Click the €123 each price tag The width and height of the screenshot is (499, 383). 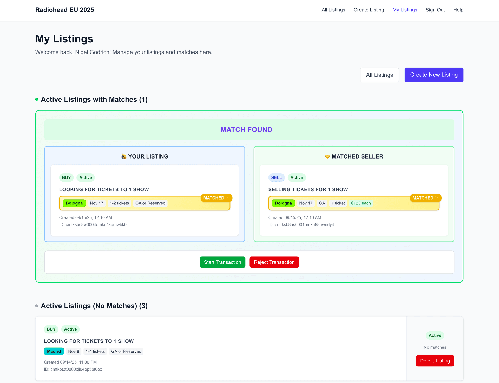(x=361, y=203)
